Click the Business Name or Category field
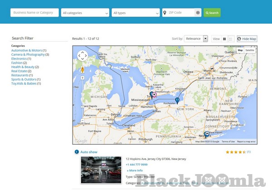This screenshot has width=272, height=194. pyautogui.click(x=34, y=13)
